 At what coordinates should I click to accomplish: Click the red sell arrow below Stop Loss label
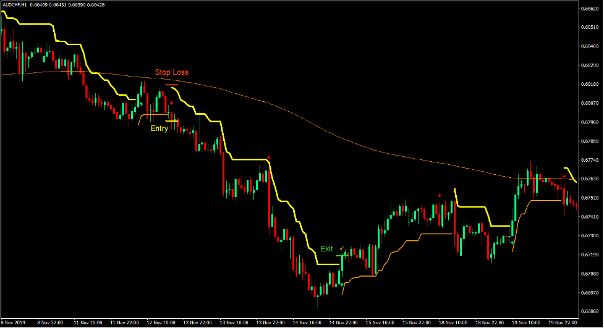pos(171,103)
